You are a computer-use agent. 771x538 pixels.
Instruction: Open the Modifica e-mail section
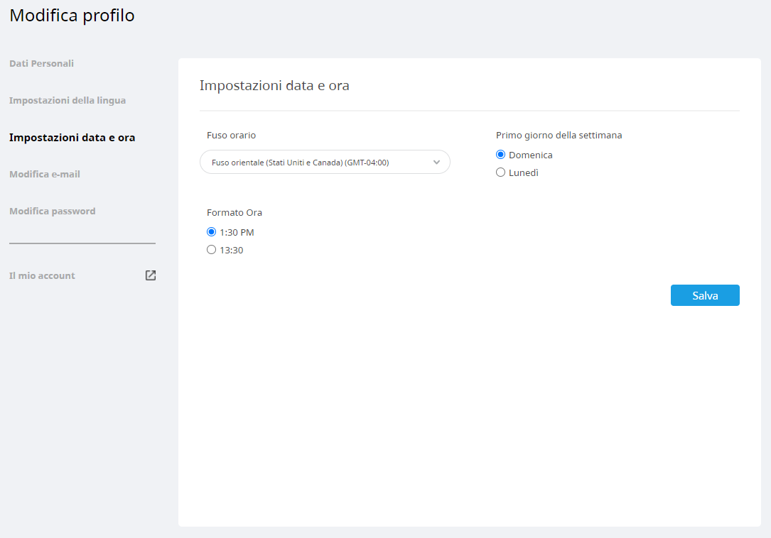(x=45, y=174)
